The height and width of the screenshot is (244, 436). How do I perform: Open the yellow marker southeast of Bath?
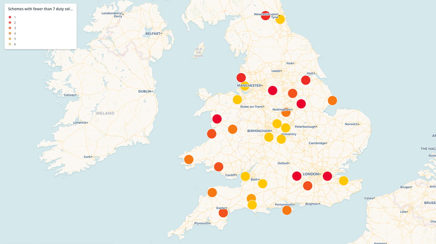[x=263, y=184]
